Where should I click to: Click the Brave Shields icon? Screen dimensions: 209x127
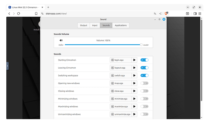coord(166,14)
